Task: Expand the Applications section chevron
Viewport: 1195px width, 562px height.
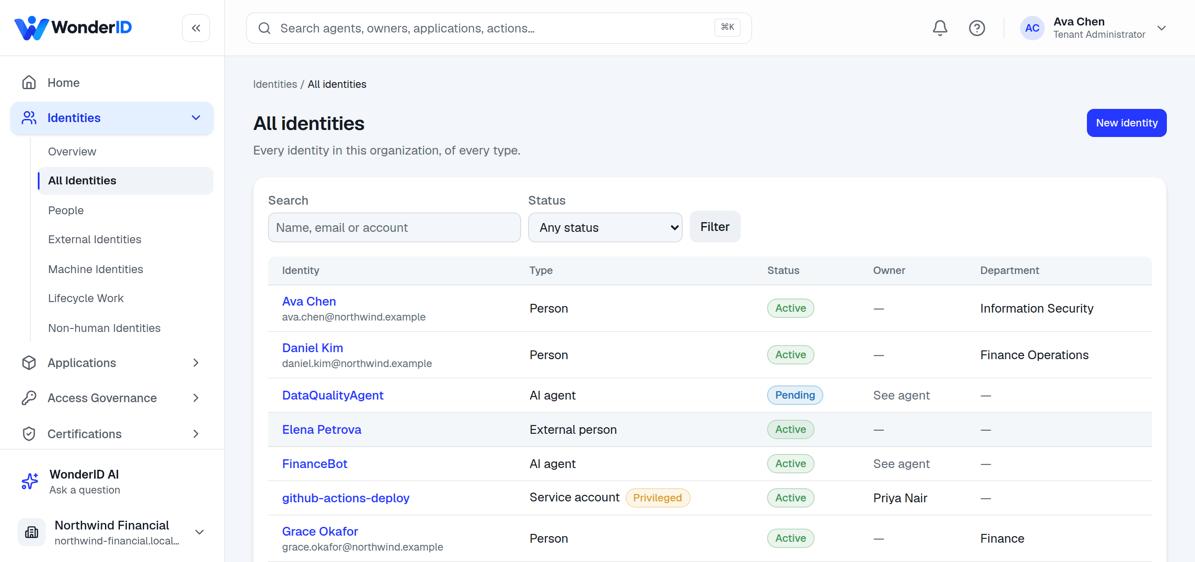Action: [196, 363]
